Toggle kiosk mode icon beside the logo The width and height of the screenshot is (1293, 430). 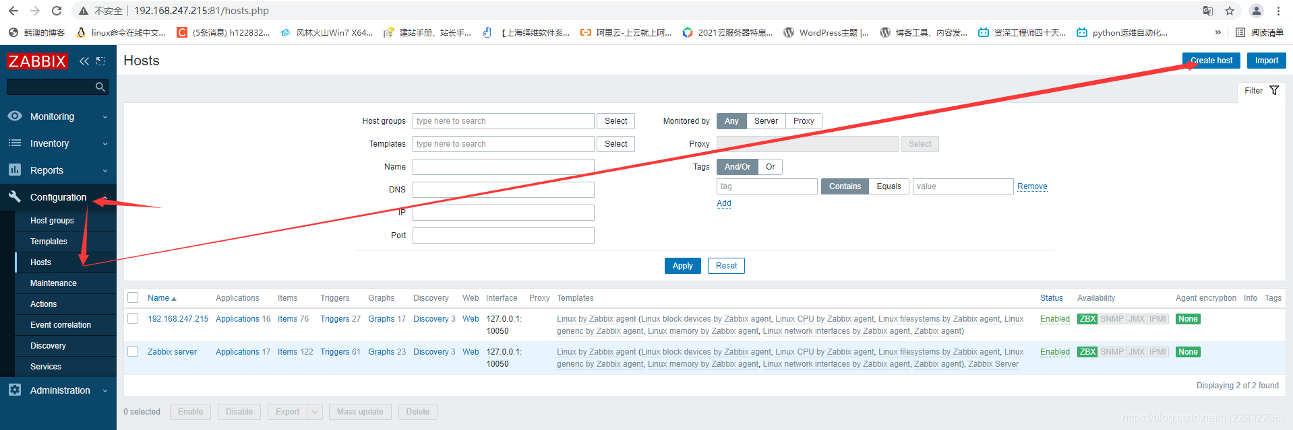point(100,61)
